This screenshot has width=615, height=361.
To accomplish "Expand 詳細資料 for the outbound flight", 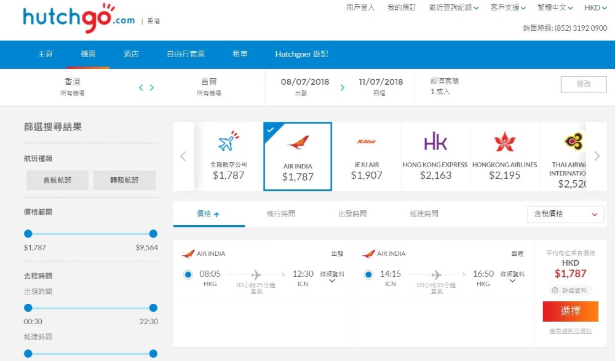I will (331, 277).
